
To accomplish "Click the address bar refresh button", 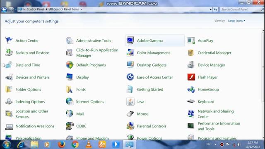I will 215,10.
